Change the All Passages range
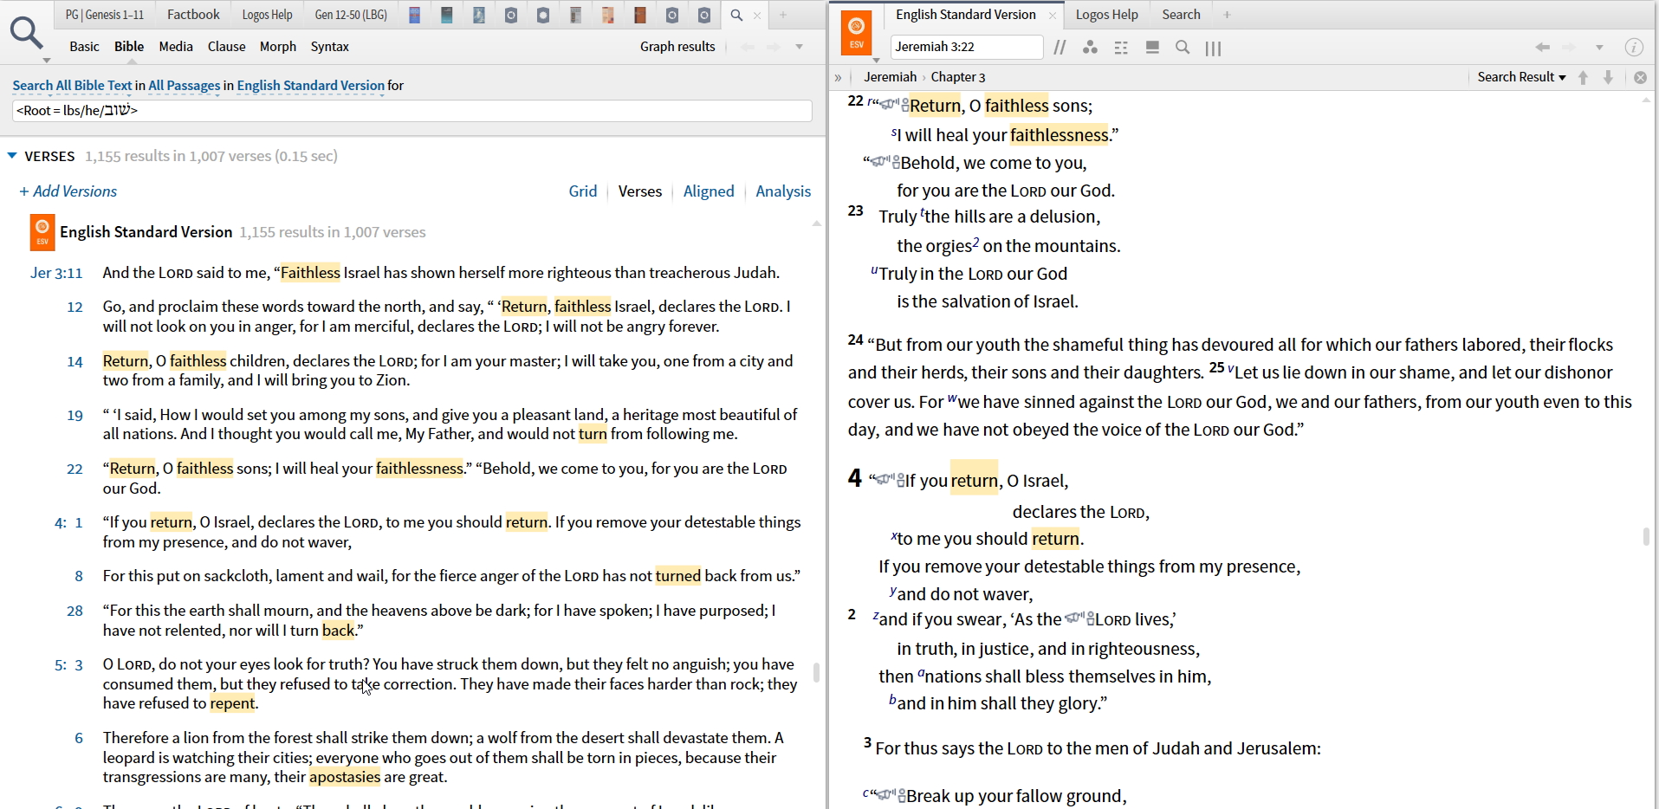The width and height of the screenshot is (1659, 809). tap(184, 86)
